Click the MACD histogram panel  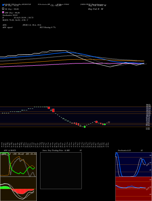tap(18, 189)
